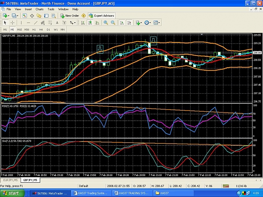Screen dimensions: 263x197
Task: Toggle the Expert Advisors button
Action: pyautogui.click(x=101, y=16)
